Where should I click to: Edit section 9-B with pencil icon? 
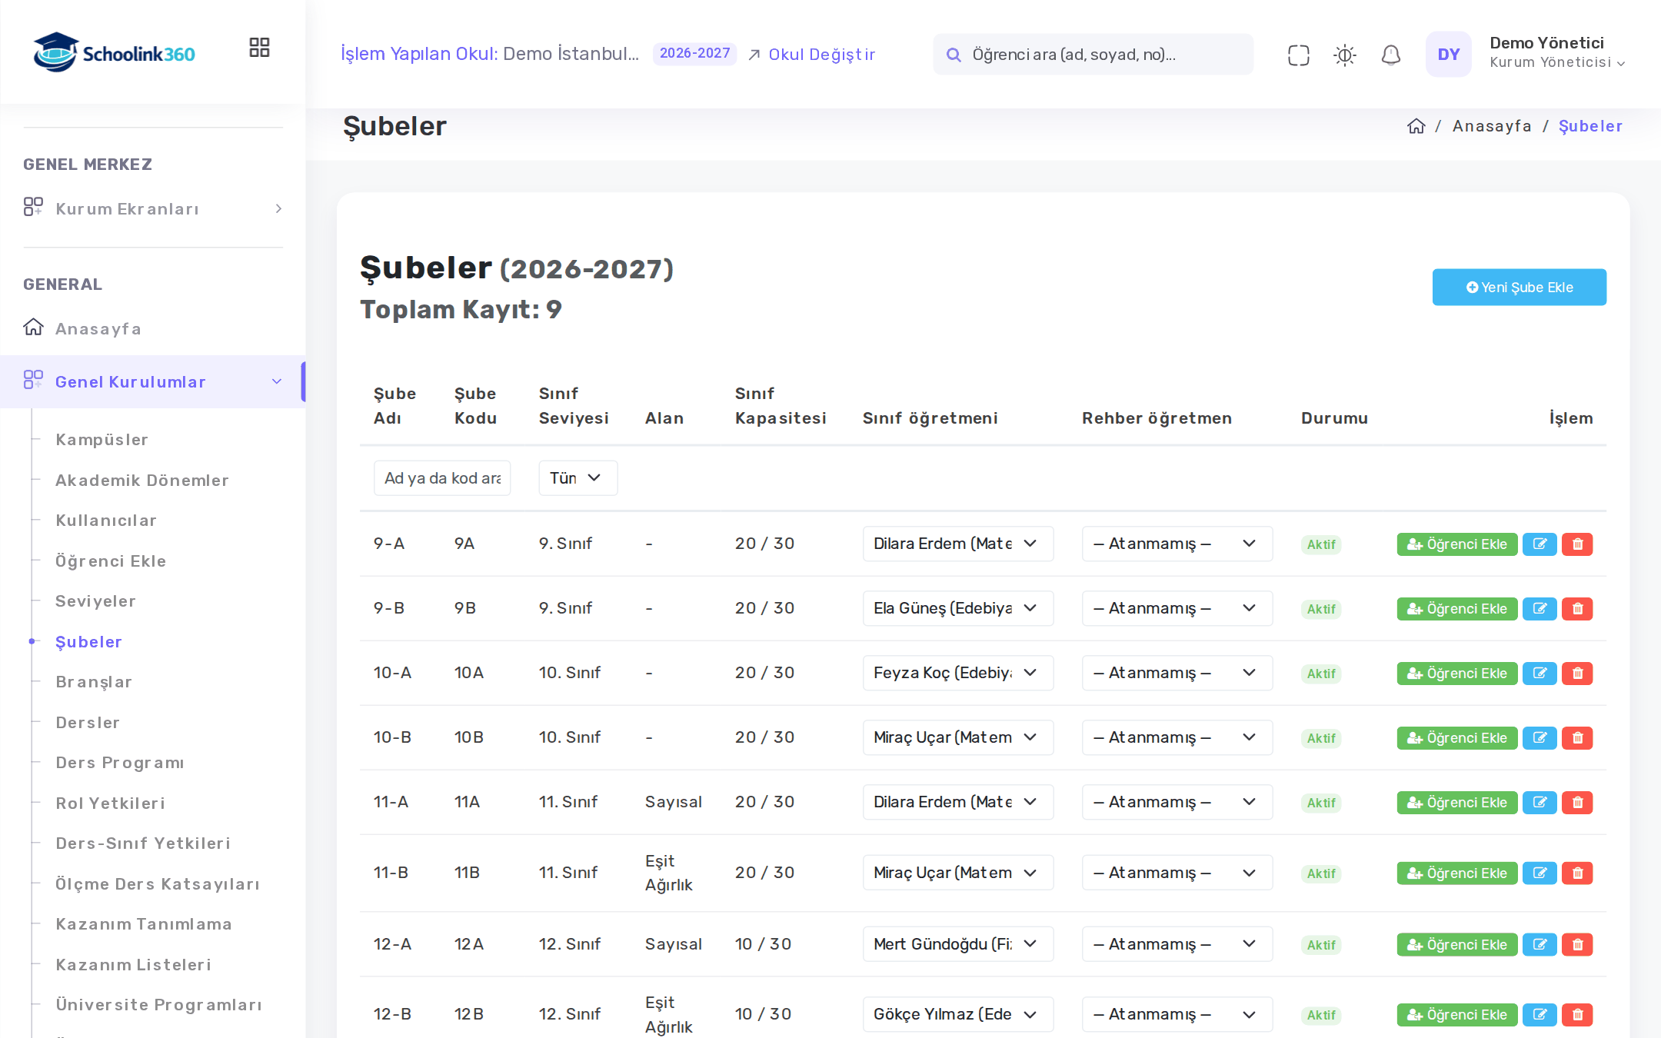(1540, 609)
